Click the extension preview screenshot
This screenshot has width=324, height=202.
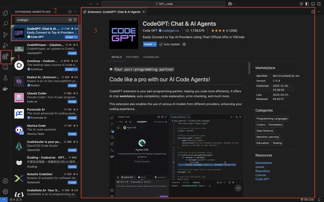(x=176, y=156)
